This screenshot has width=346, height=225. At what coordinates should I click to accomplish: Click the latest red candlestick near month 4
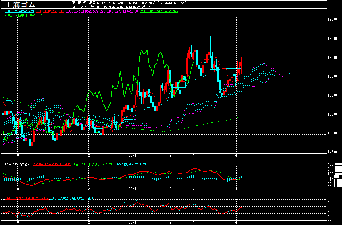point(241,63)
